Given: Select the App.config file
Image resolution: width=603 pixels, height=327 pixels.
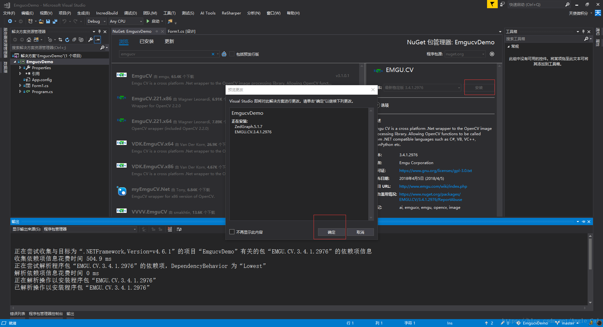Looking at the screenshot, I should [42, 80].
